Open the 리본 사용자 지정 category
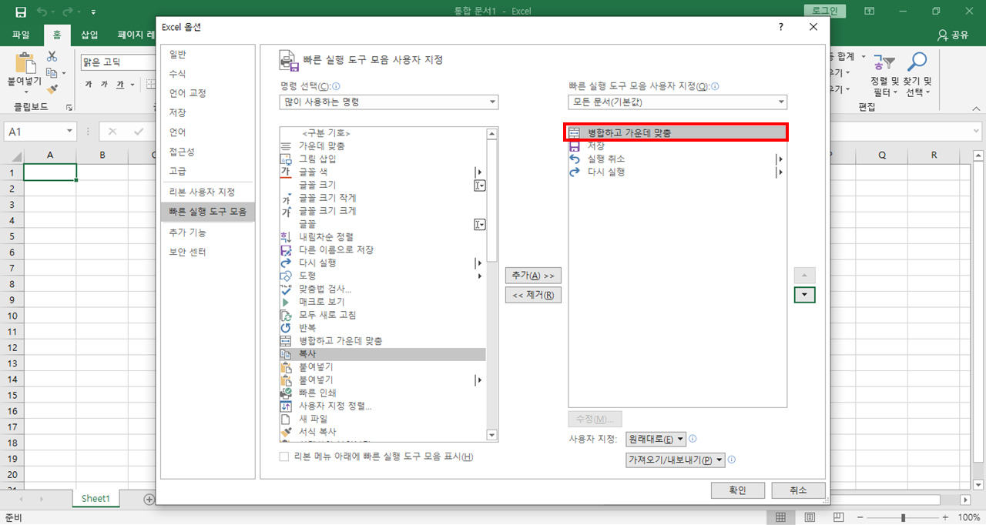Image resolution: width=986 pixels, height=525 pixels. click(207, 192)
